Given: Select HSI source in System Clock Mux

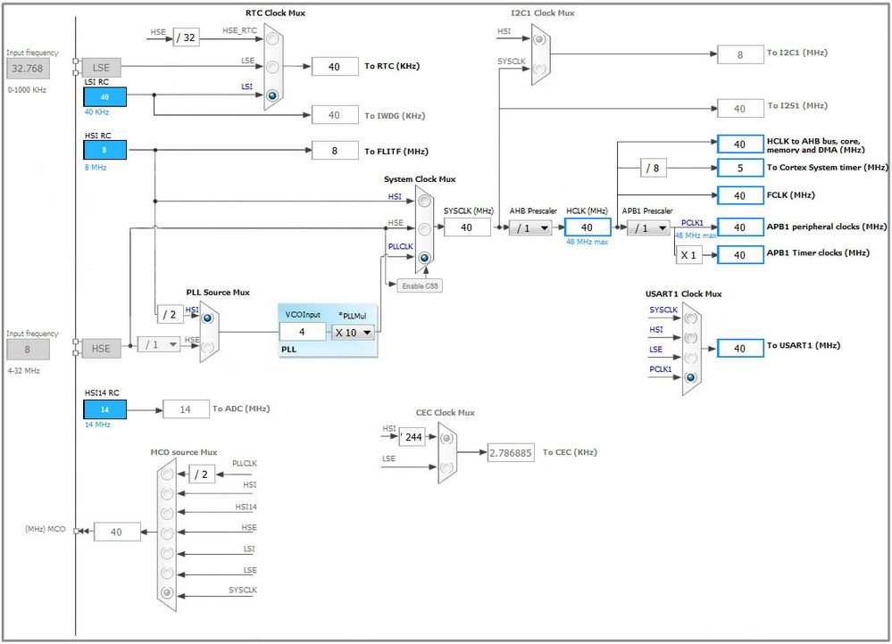Looking at the screenshot, I should point(424,201).
